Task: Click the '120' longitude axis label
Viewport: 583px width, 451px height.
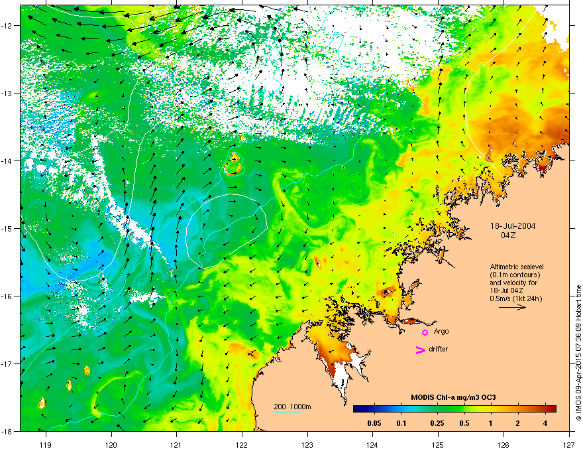Action: click(111, 444)
